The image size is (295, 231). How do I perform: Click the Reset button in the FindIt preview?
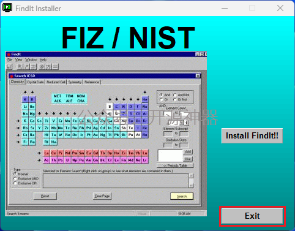coord(45,196)
